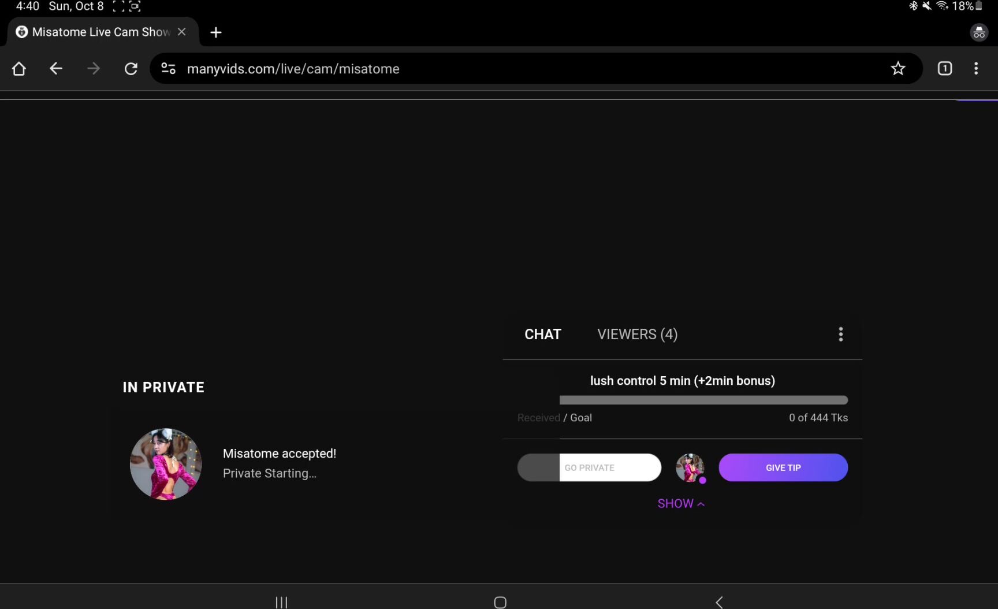
Task: Reload the current page
Action: [x=131, y=69]
